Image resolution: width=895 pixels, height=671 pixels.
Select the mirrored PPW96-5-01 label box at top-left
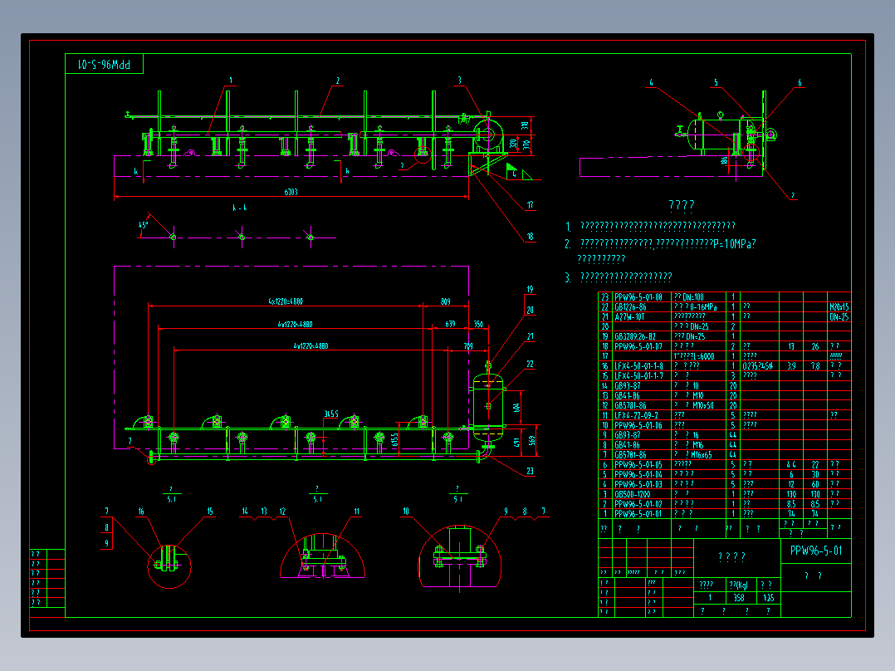[x=104, y=64]
